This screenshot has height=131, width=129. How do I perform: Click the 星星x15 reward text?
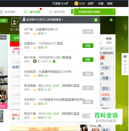pos(42,104)
